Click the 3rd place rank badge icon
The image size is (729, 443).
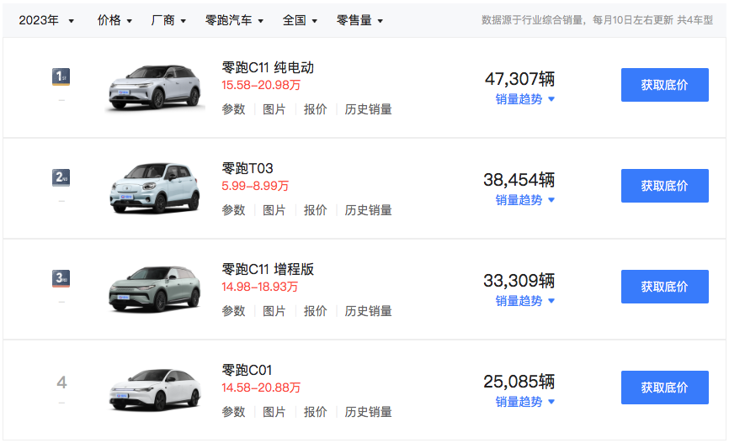click(x=61, y=278)
